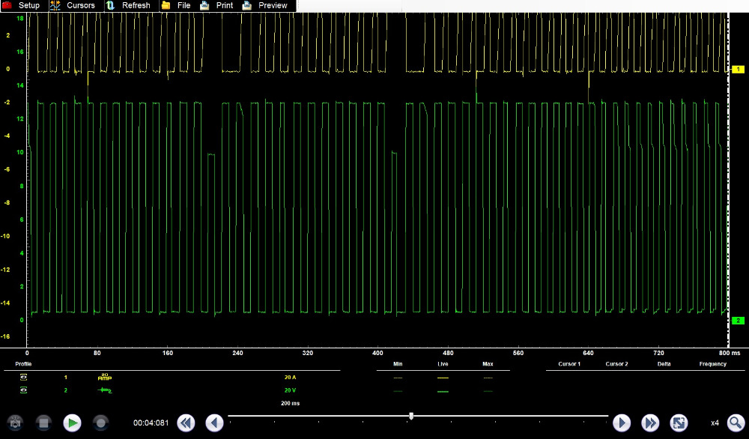Click the record button

pos(101,423)
